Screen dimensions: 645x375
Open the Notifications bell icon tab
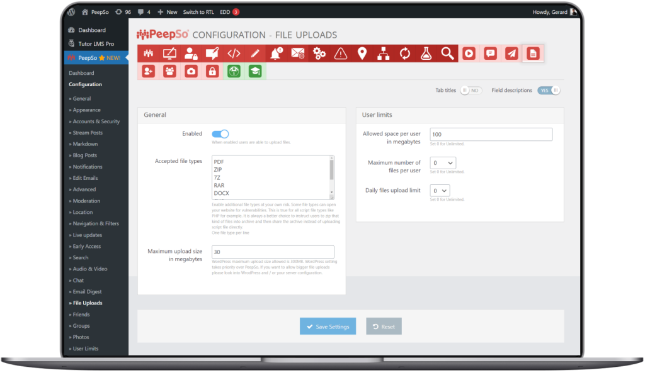[x=277, y=53]
